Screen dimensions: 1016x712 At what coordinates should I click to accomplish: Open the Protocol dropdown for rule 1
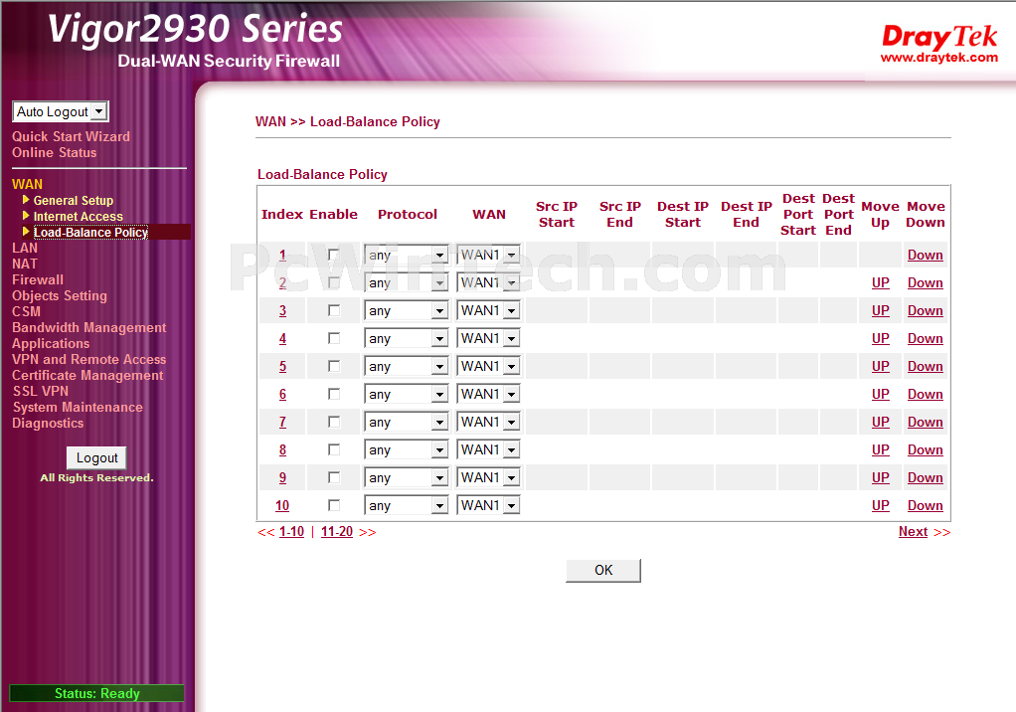(407, 256)
